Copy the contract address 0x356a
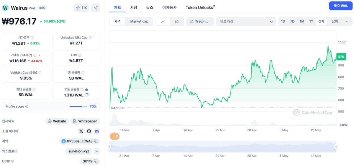The height and width of the screenshot is (166, 354). (x=96, y=141)
